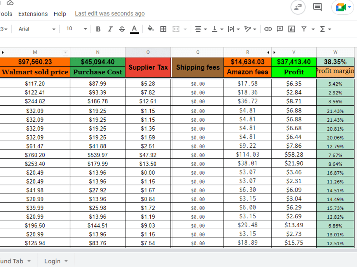The height and width of the screenshot is (267, 357).
Task: Switch to the Login sheet tab
Action: point(52,261)
